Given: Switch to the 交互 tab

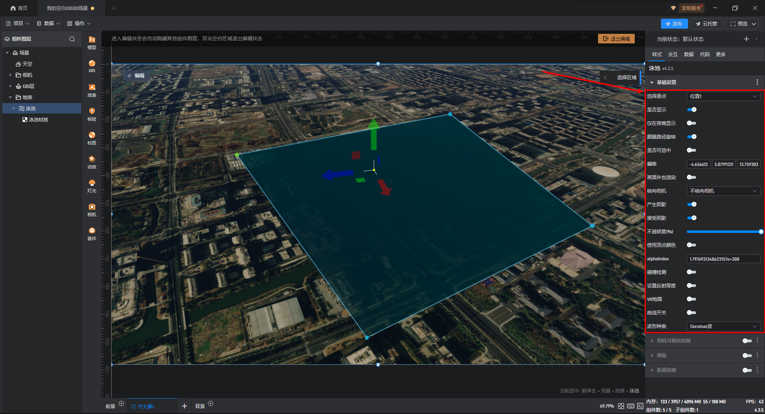Looking at the screenshot, I should click(x=673, y=55).
